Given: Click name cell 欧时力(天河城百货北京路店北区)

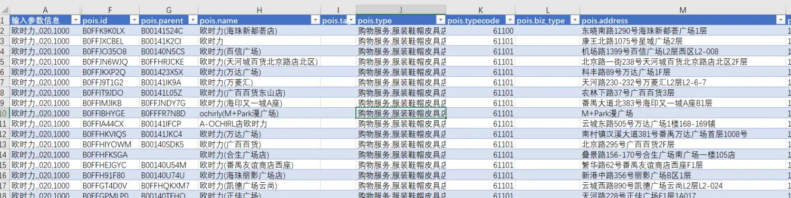Looking at the screenshot, I should (x=259, y=61).
